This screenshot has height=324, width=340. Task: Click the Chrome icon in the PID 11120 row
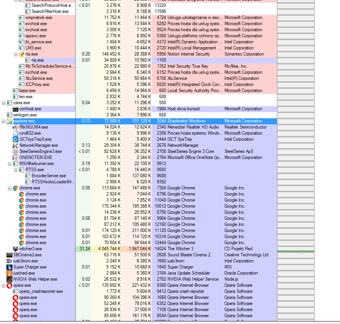point(22,231)
